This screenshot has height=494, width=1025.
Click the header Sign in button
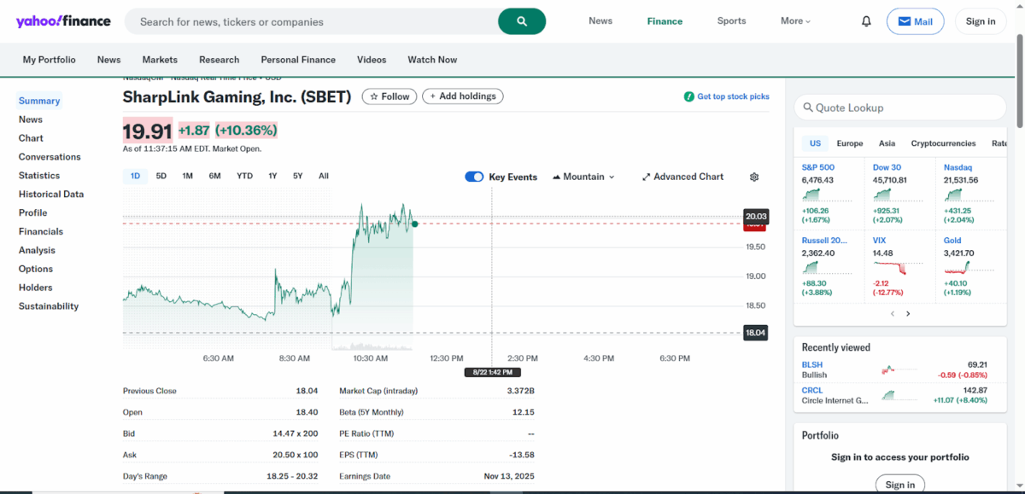[981, 21]
